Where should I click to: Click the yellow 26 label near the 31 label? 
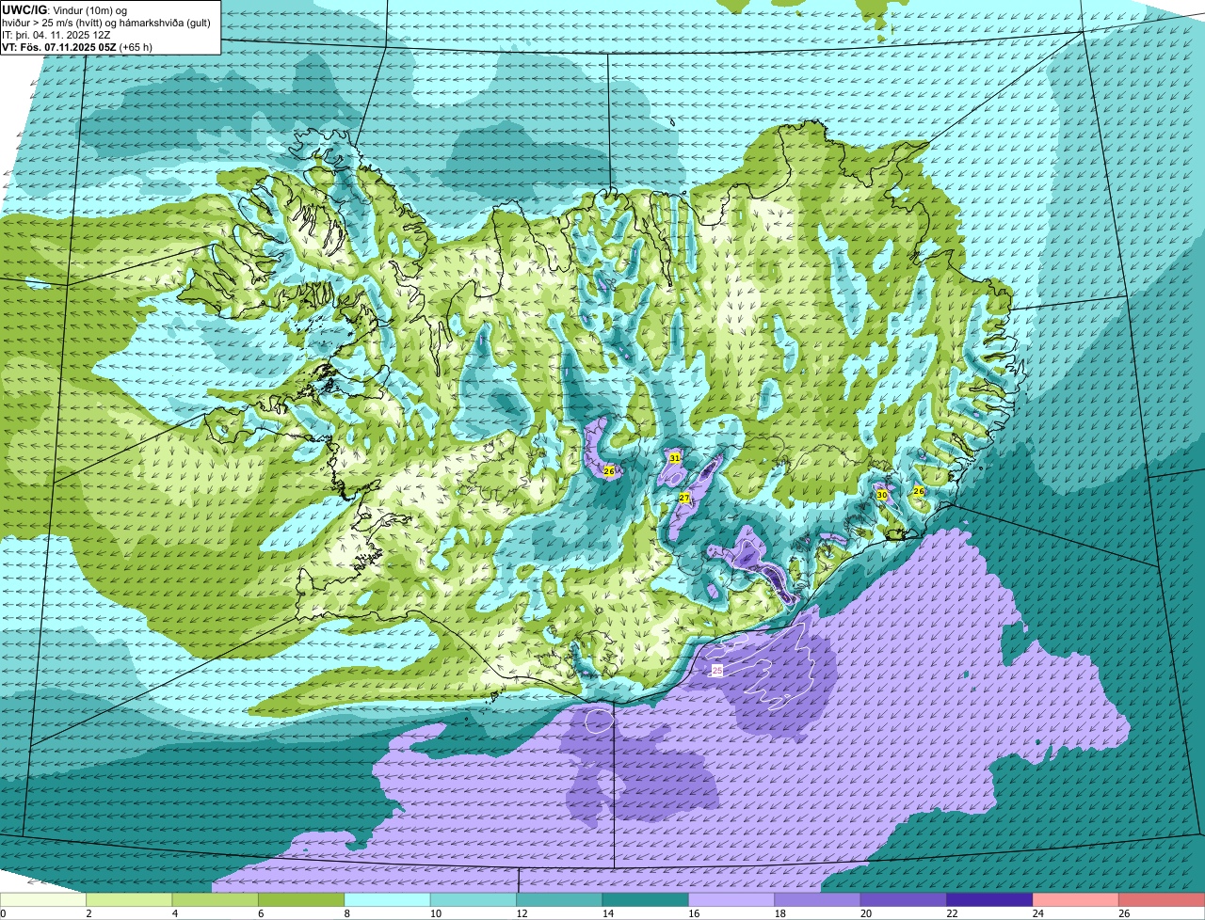tap(609, 470)
